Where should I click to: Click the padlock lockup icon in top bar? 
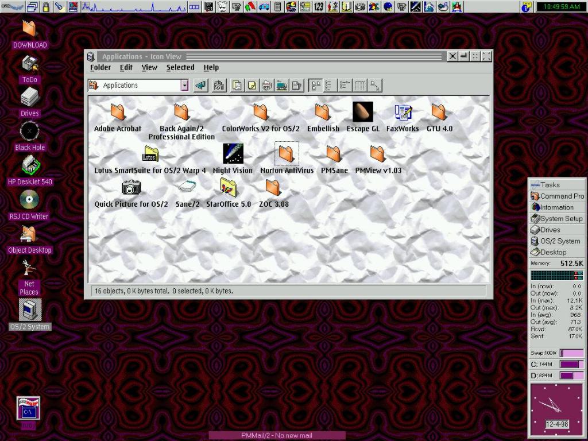point(46,6)
